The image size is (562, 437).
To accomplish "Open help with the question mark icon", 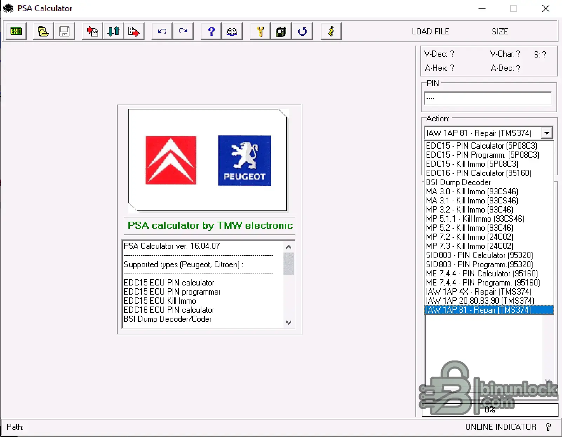I will coord(211,31).
